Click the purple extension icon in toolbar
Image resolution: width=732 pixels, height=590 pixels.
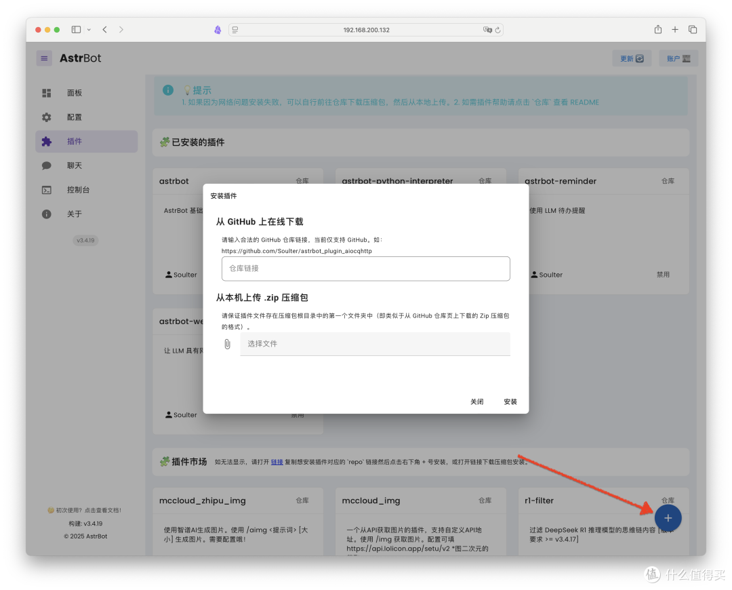pyautogui.click(x=218, y=30)
